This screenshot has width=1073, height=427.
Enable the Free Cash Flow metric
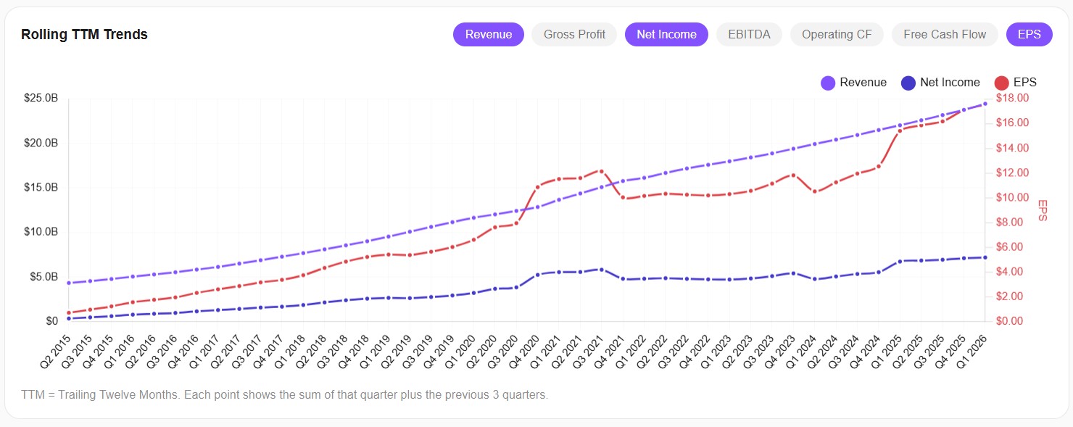(945, 34)
